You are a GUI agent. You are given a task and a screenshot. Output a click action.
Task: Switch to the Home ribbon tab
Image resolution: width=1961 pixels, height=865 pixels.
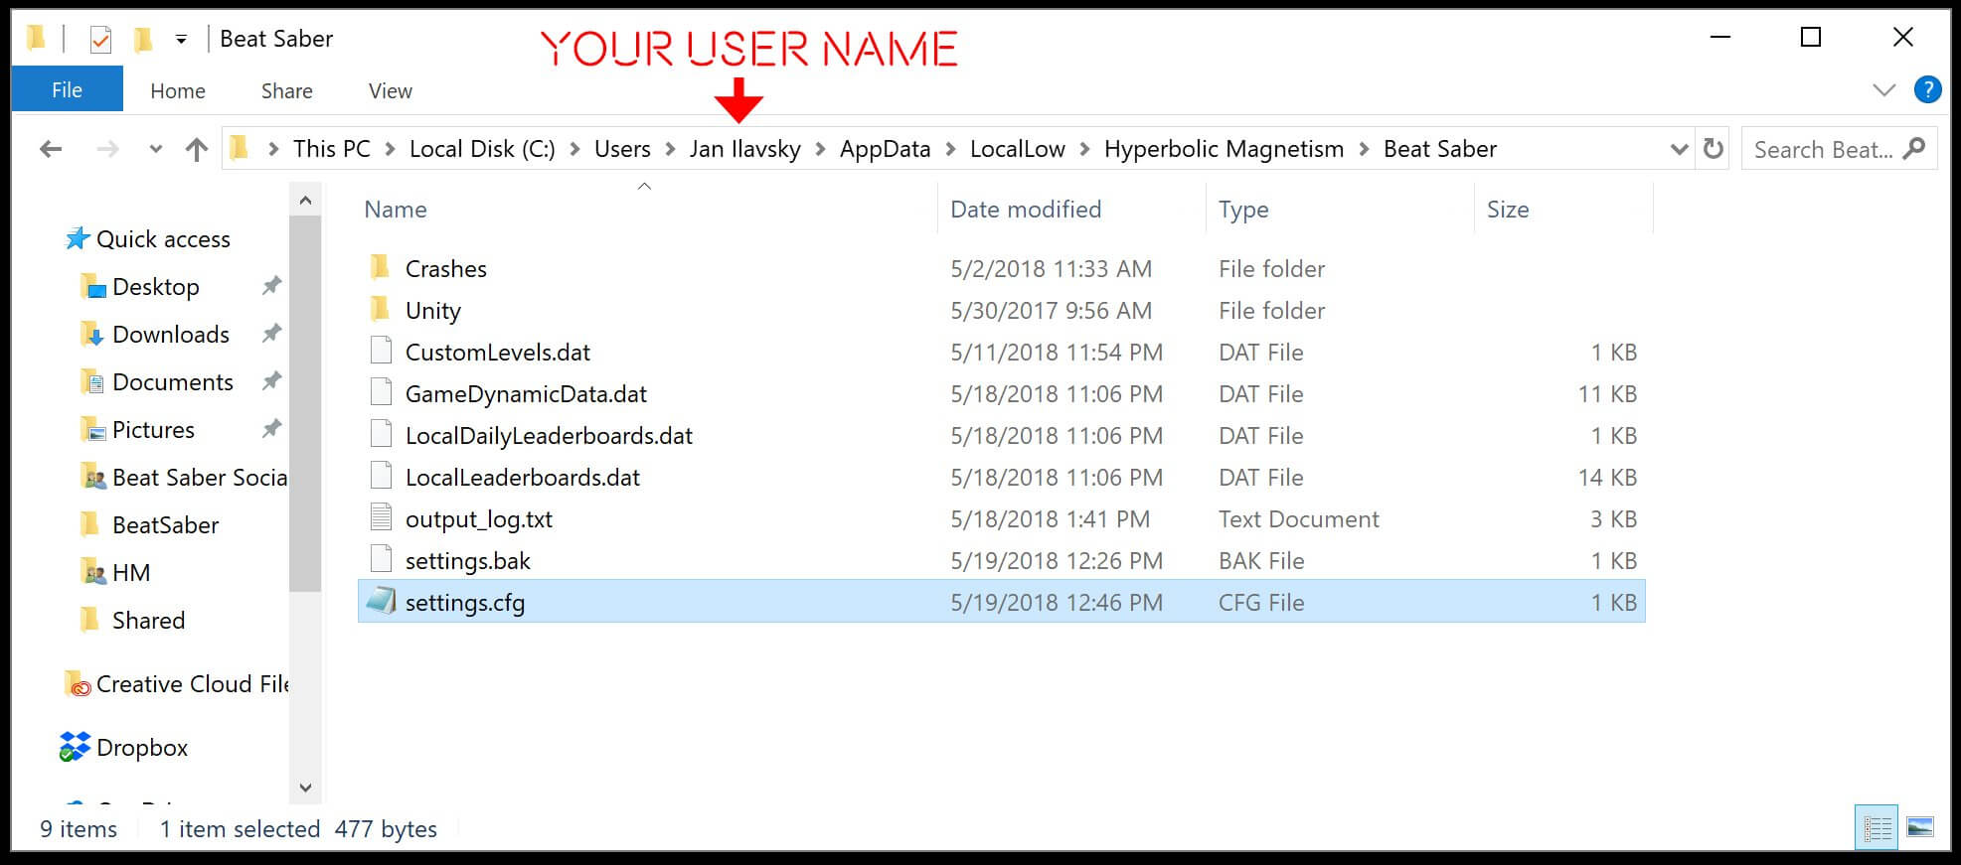click(x=178, y=90)
